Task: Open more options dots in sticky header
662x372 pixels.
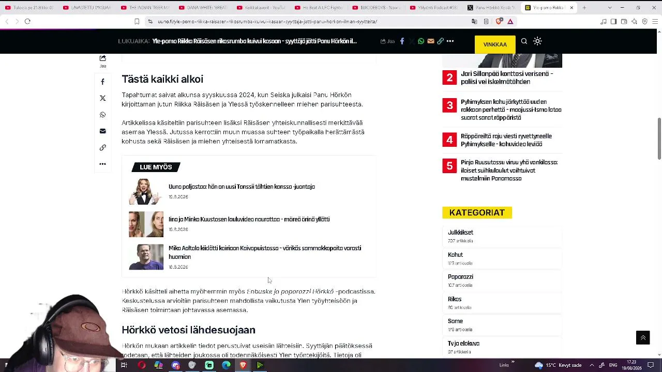Action: 450,41
